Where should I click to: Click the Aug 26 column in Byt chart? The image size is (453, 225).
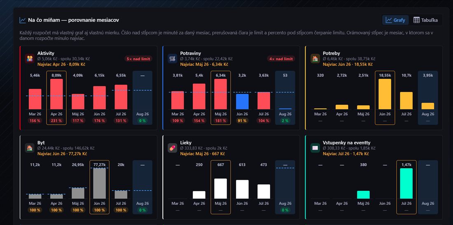(x=142, y=187)
